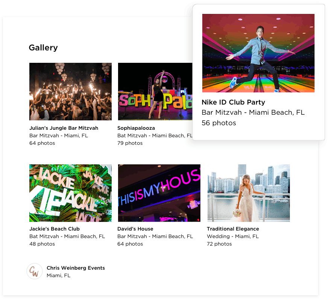Viewport: 329px width, 299px height.
Task: Click the Julian's Jungle Bar Mitzvah title
Action: [x=64, y=128]
